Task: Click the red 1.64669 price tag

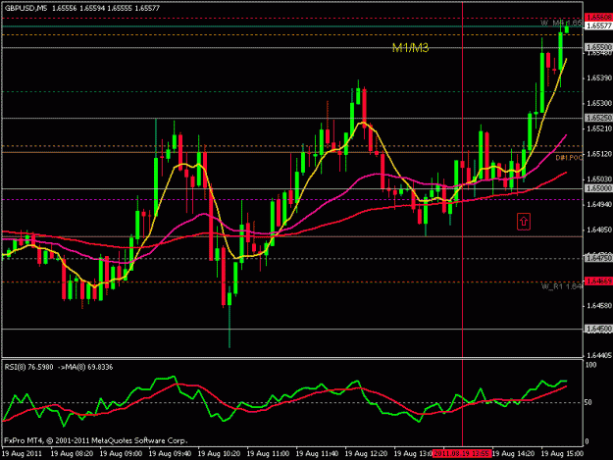Action: pos(598,281)
